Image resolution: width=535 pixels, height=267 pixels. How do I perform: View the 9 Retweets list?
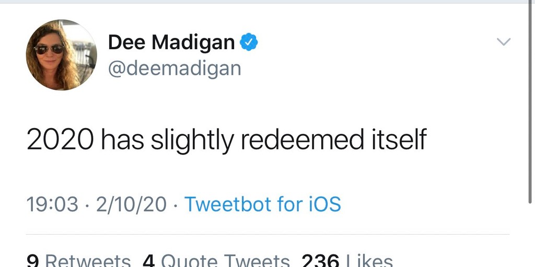78,261
